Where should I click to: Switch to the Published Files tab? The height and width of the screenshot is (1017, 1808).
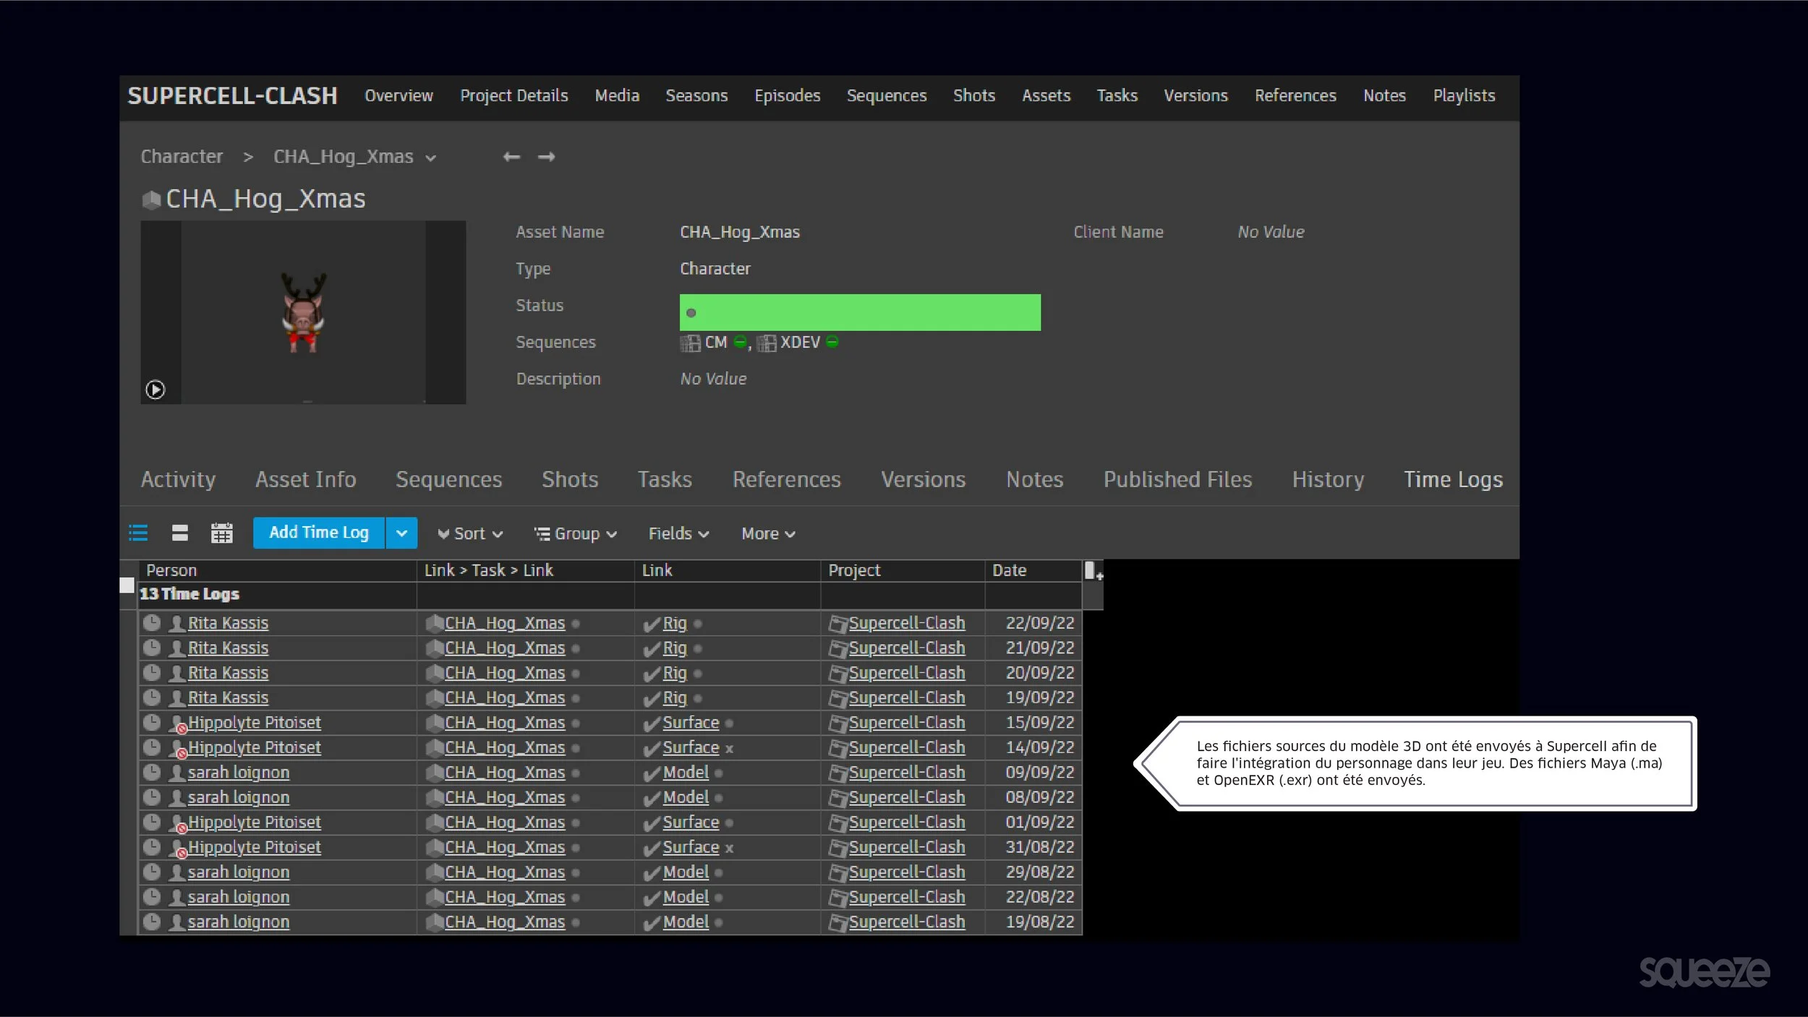[1177, 479]
